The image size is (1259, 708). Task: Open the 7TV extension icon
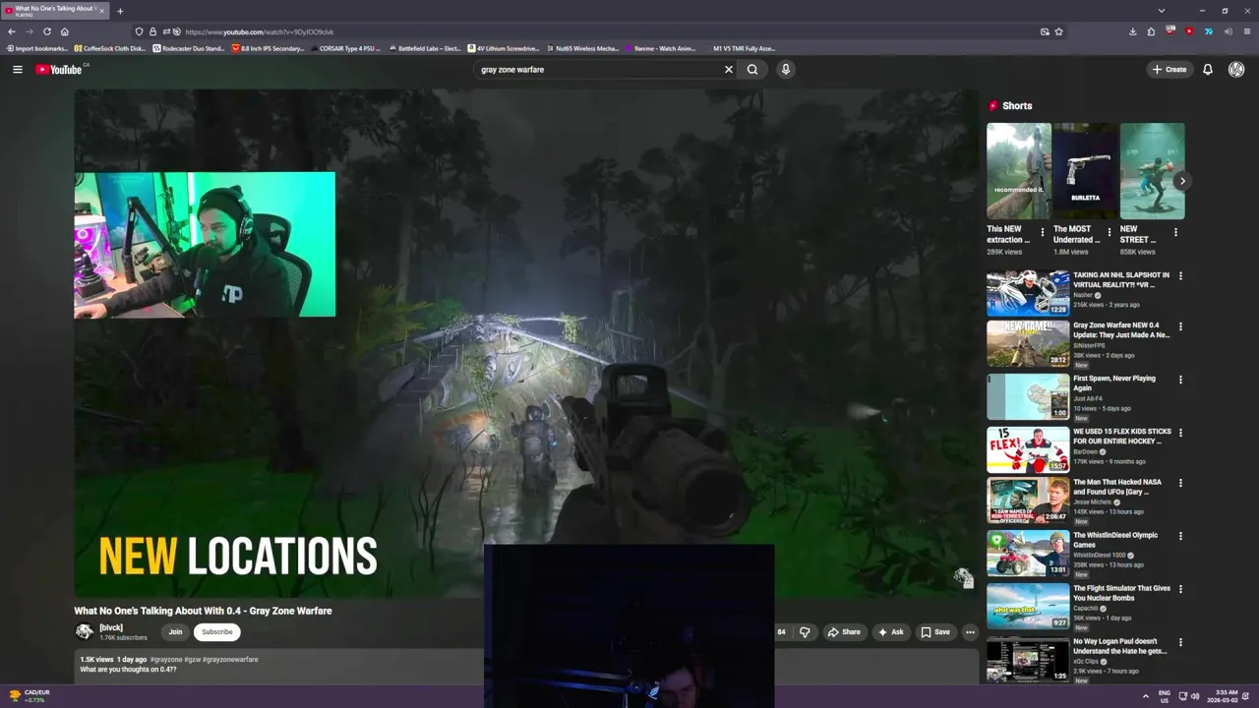tap(1208, 31)
